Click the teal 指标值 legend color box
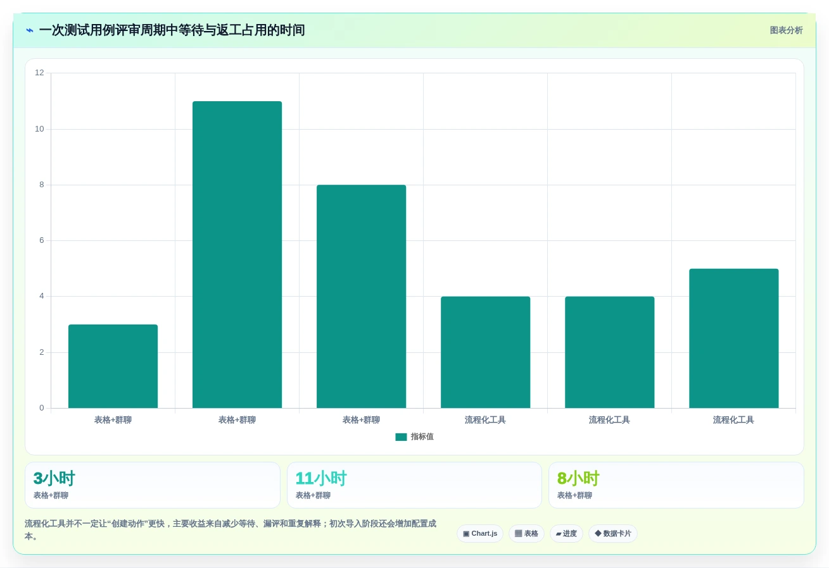The image size is (829, 568). [401, 437]
